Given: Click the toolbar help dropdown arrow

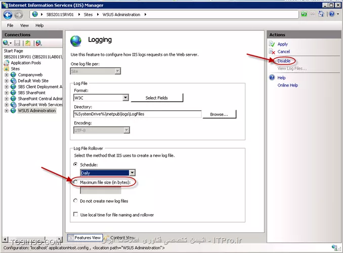Looking at the screenshot, I should 338,14.
